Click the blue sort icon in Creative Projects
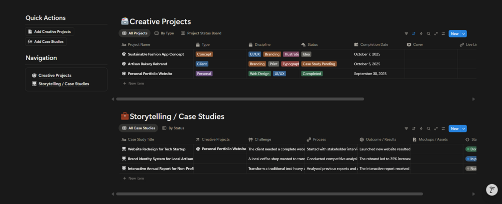The width and height of the screenshot is (502, 204). (414, 34)
